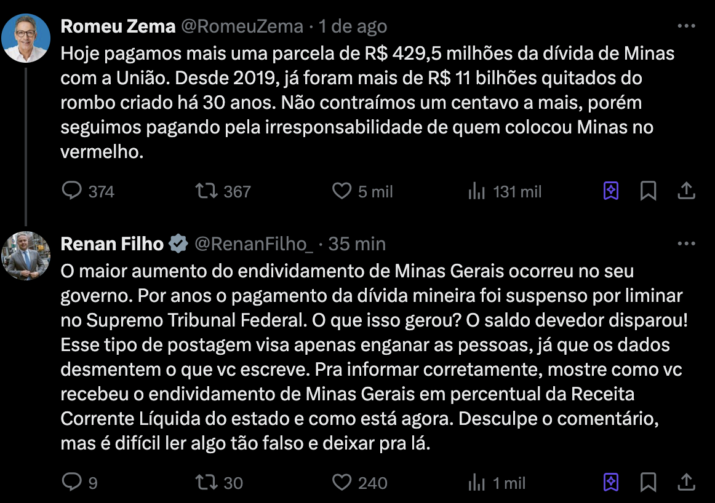
Task: Open more options for Renan Filho's reply
Action: 686,244
